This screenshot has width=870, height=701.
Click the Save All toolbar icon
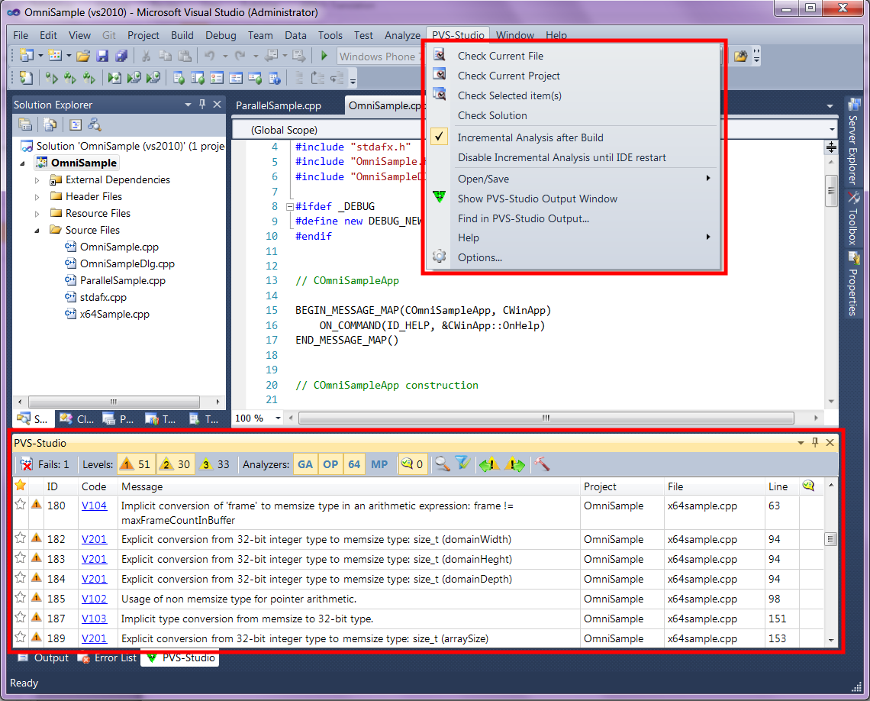[121, 56]
